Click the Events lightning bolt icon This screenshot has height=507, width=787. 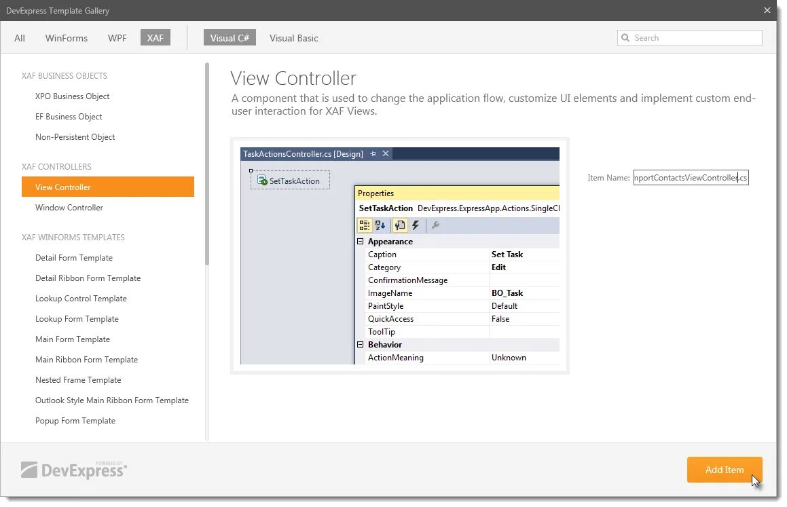tap(416, 225)
